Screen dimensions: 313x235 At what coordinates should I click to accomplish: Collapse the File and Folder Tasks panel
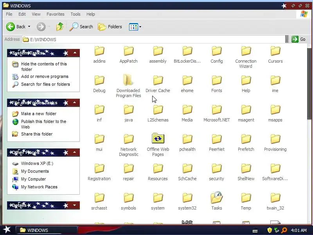click(x=74, y=103)
